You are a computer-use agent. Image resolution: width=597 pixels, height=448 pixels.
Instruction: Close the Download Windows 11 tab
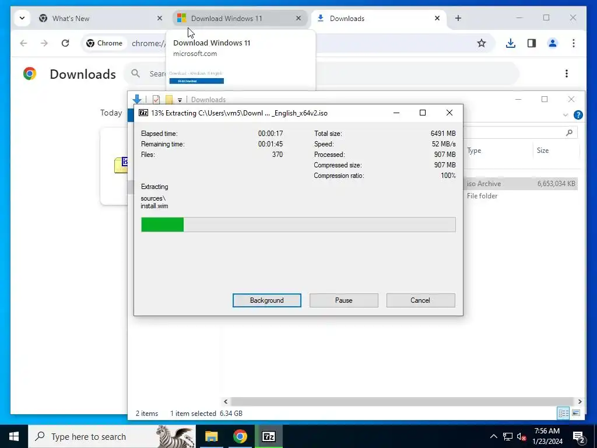pyautogui.click(x=298, y=18)
